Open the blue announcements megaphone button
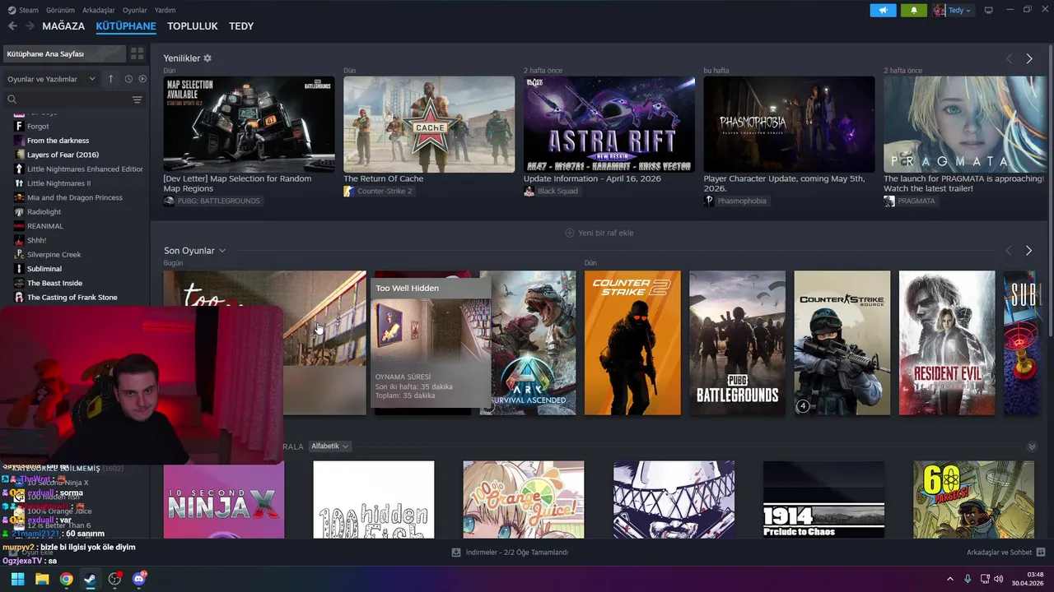The width and height of the screenshot is (1054, 592). (883, 10)
